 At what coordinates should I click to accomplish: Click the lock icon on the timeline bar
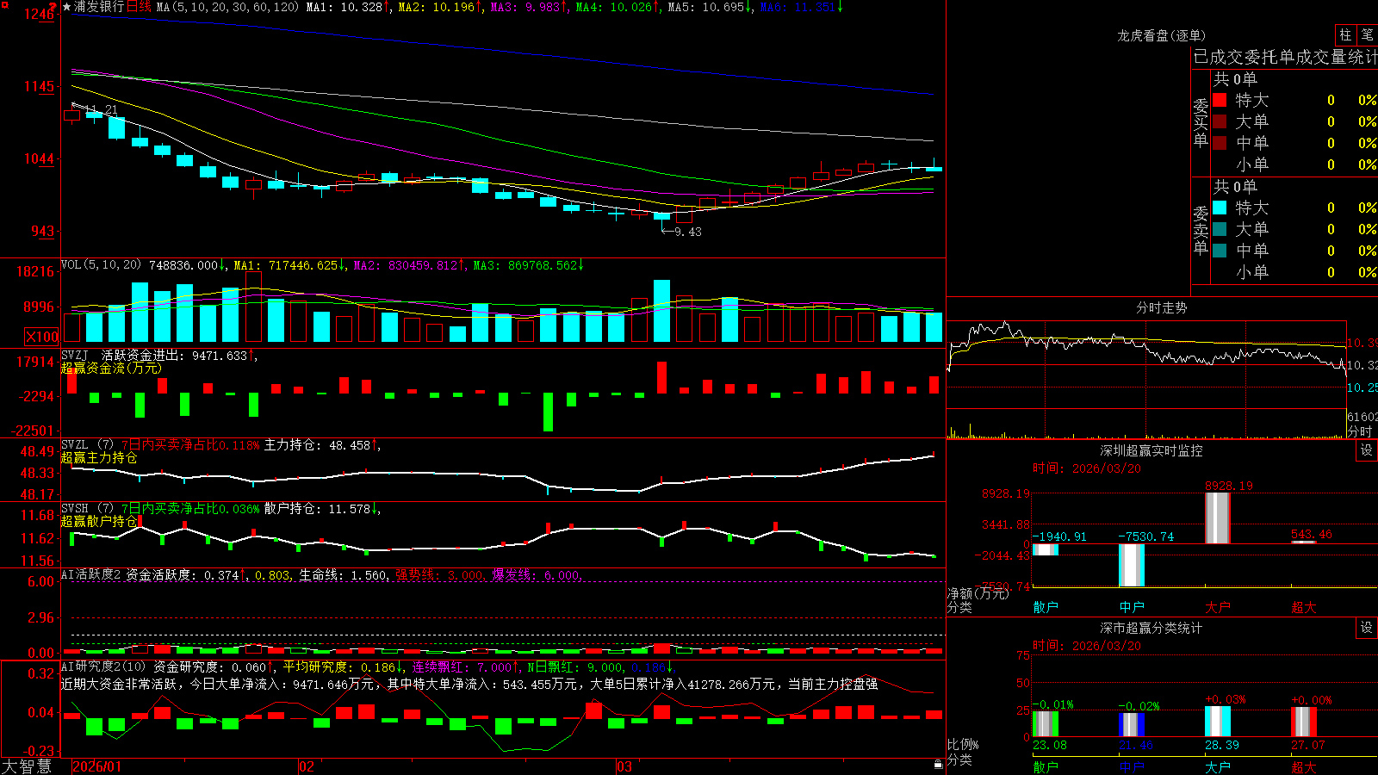[x=938, y=764]
